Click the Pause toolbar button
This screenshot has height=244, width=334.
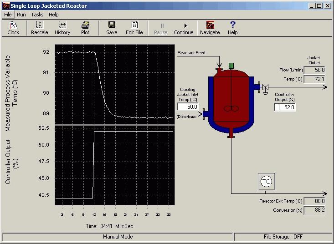pyautogui.click(x=161, y=29)
